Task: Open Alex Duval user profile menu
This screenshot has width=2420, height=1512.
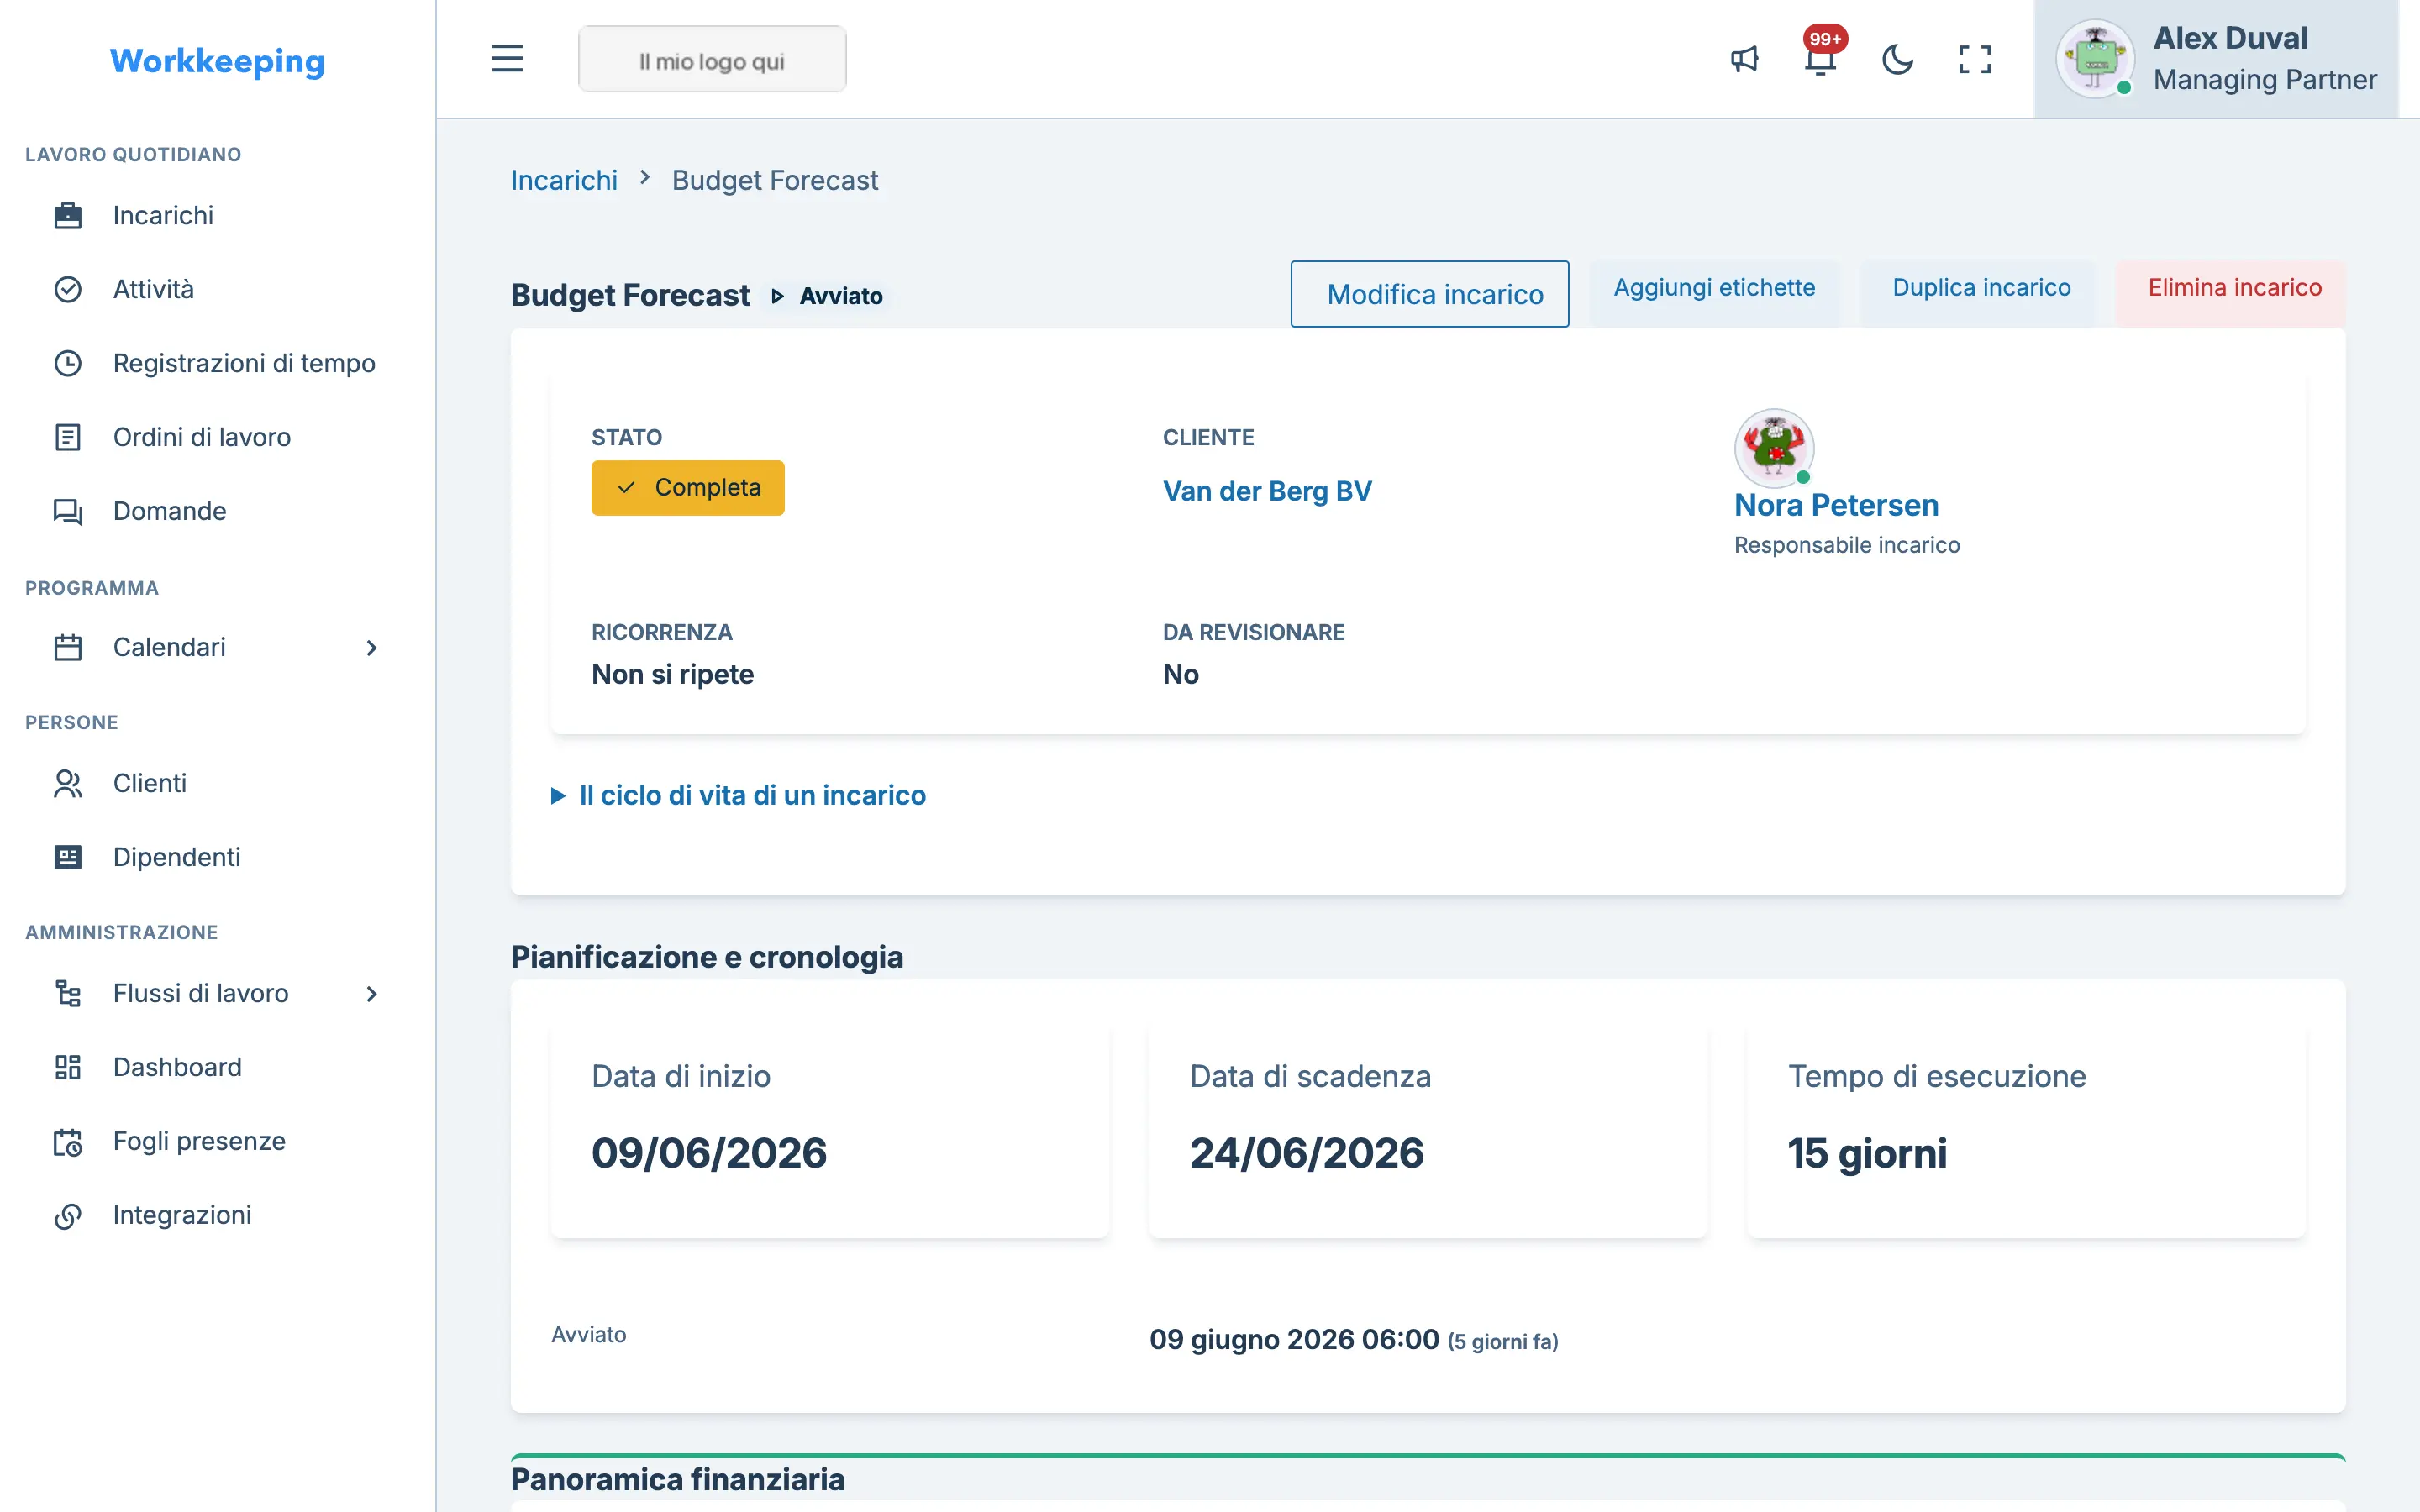Action: pyautogui.click(x=2216, y=59)
